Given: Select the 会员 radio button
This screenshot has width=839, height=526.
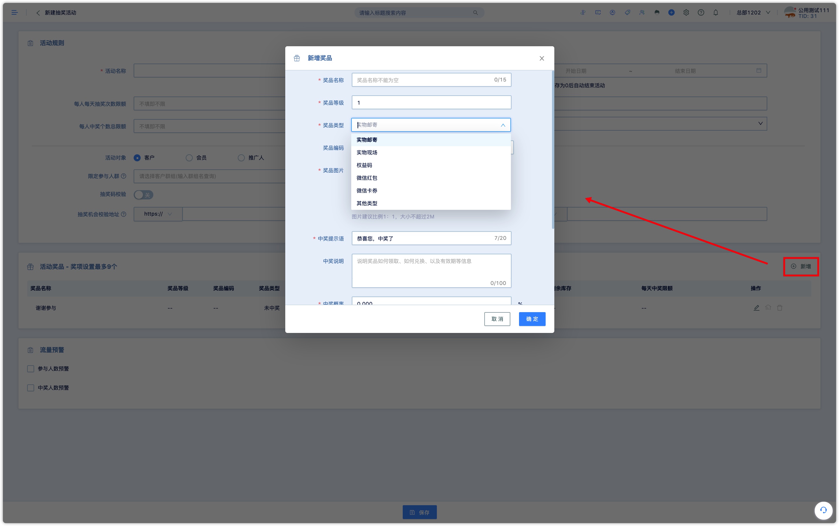Looking at the screenshot, I should 189,158.
